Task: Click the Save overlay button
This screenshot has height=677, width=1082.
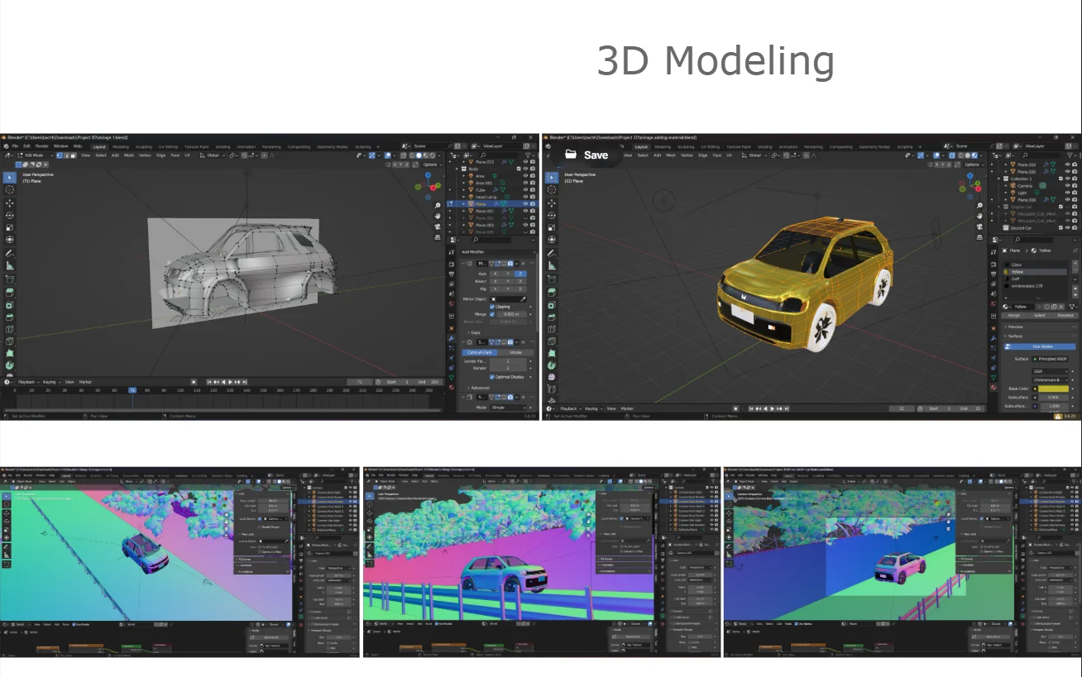Action: [x=587, y=155]
